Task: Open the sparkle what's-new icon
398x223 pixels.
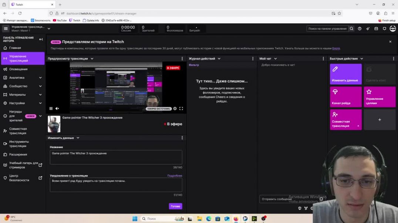Action: pyautogui.click(x=368, y=29)
